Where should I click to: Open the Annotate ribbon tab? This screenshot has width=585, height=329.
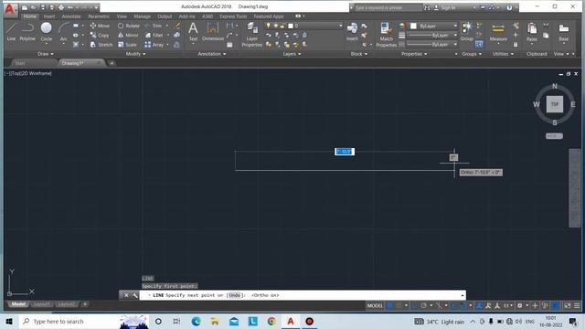click(71, 16)
